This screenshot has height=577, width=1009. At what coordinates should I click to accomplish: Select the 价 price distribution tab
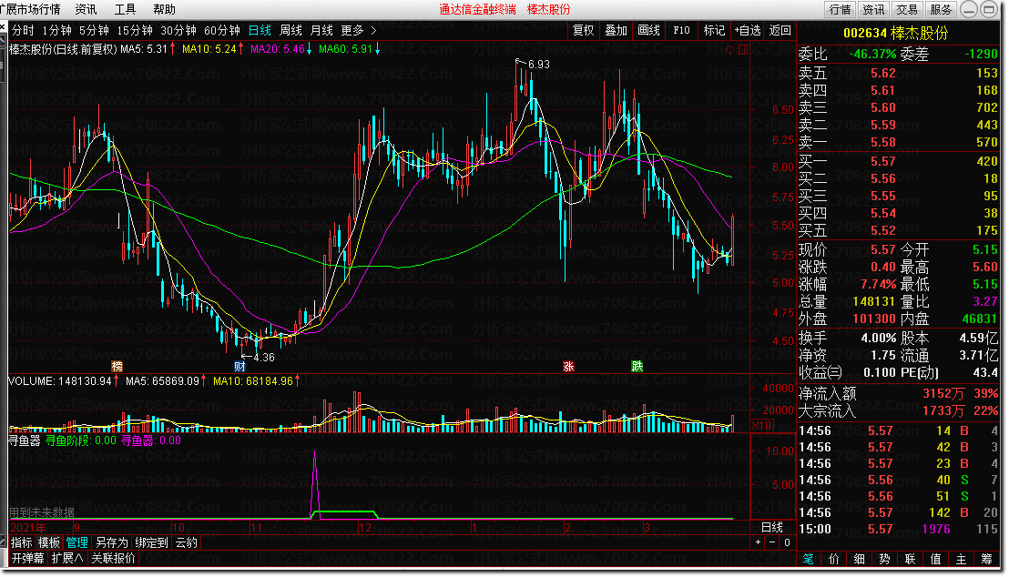click(834, 559)
